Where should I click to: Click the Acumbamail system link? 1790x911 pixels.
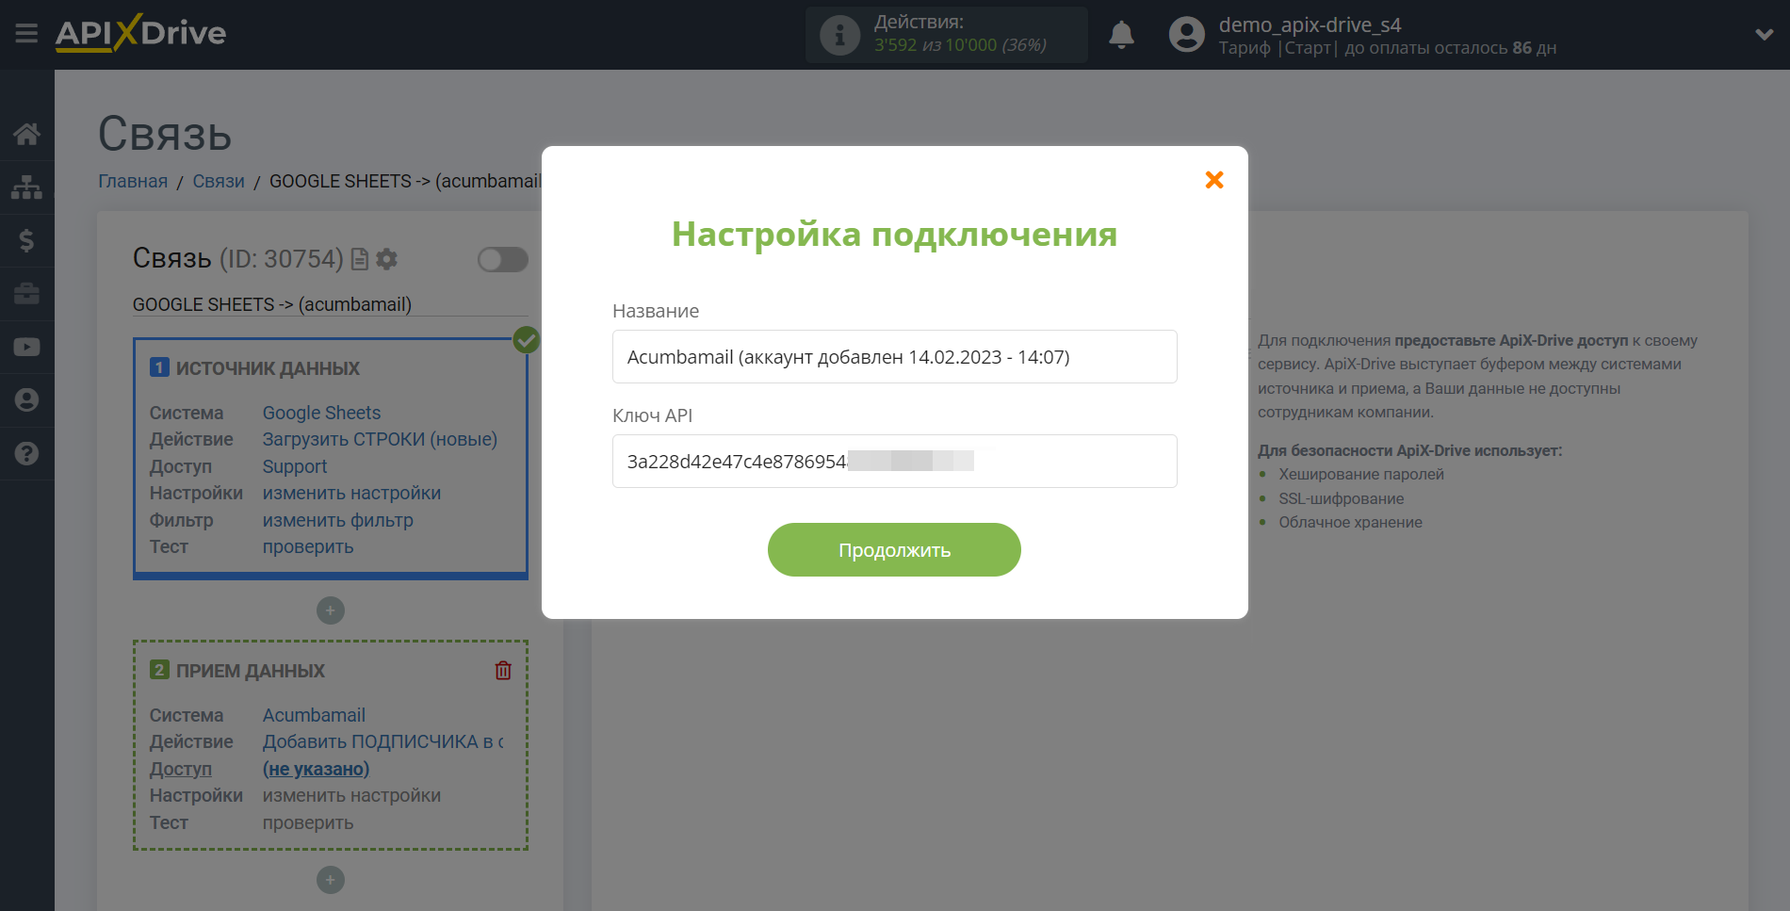[314, 715]
